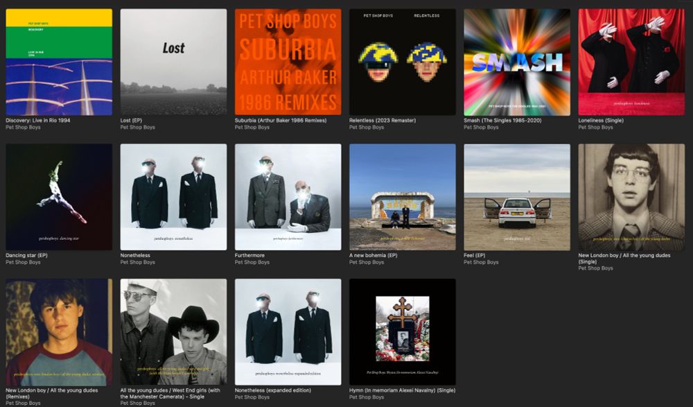Open Pet Shop Boys artist under Smash
The image size is (693, 407).
(x=481, y=128)
